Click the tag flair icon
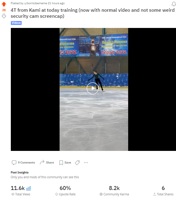This screenshot has height=205, width=176. pos(77,163)
